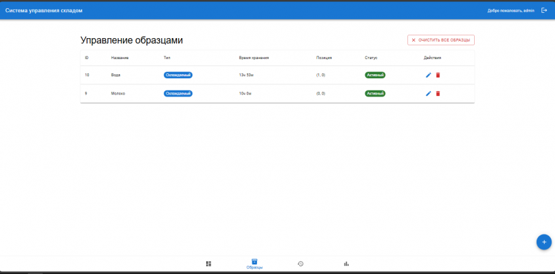Click Очистить все образцы button

[441, 40]
